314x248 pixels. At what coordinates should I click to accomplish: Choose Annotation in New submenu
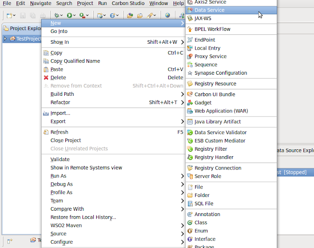coord(231,214)
